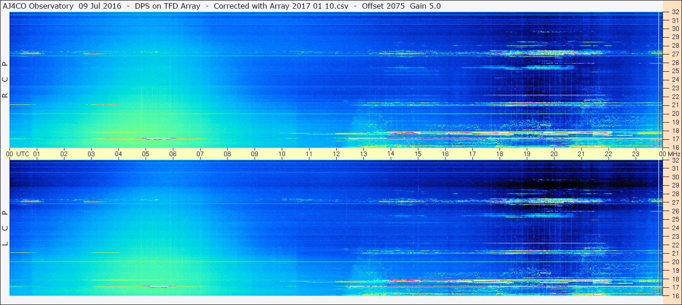This screenshot has width=682, height=305.
Task: Click the 15 UTC hour marker
Action: [418, 154]
